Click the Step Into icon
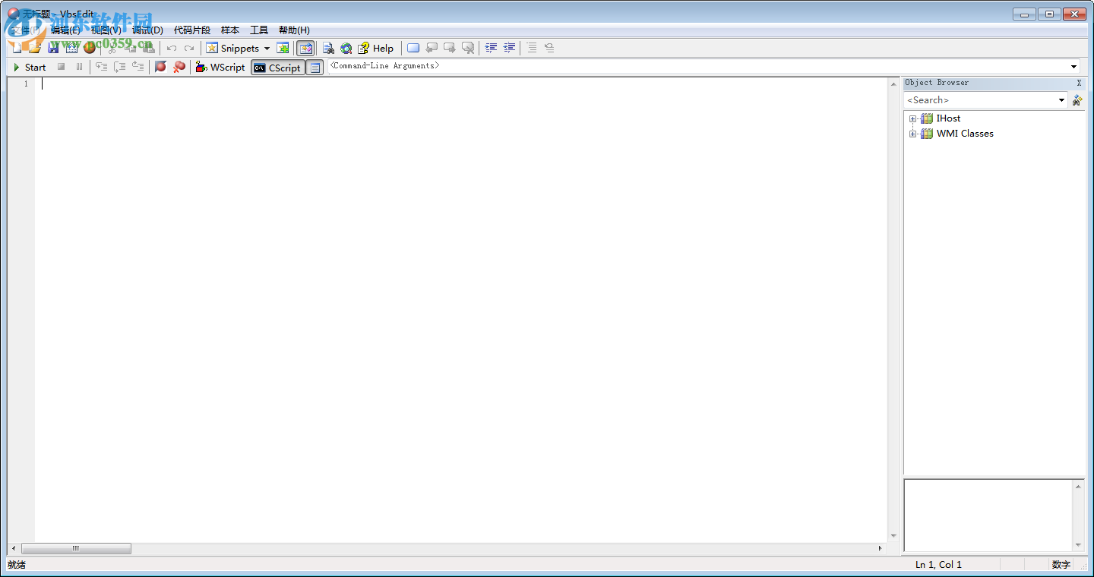The height and width of the screenshot is (577, 1094). point(102,67)
